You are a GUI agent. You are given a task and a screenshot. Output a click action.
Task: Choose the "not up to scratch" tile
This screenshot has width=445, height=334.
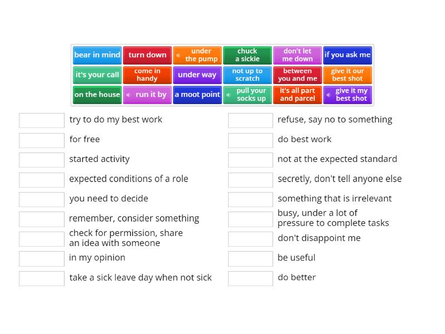coord(248,75)
